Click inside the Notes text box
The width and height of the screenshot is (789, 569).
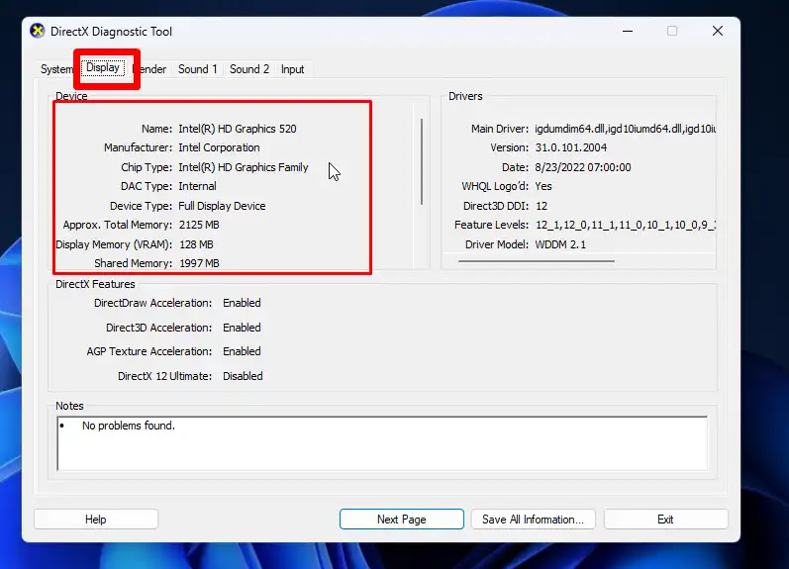[x=382, y=443]
